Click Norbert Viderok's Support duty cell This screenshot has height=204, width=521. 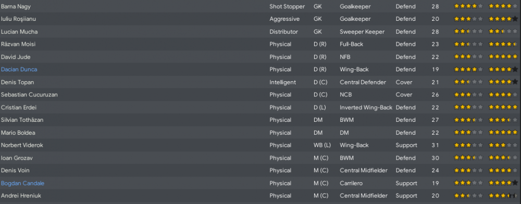[406, 145]
